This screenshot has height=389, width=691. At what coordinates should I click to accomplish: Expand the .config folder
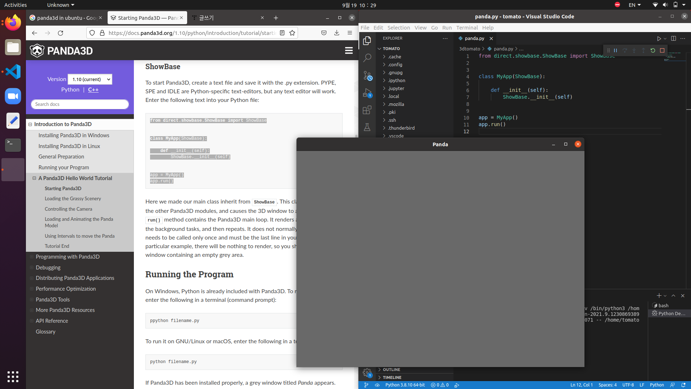point(395,65)
